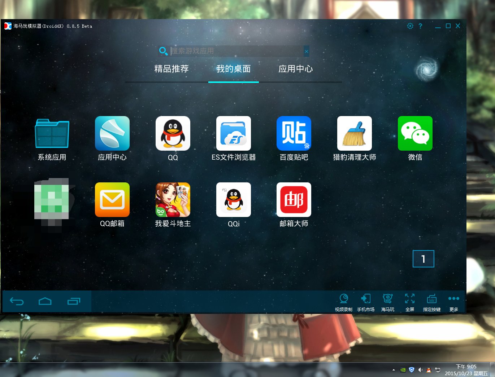Screen dimensions: 495x377
Task: Open 指定按键 key mapping
Action: (x=432, y=302)
